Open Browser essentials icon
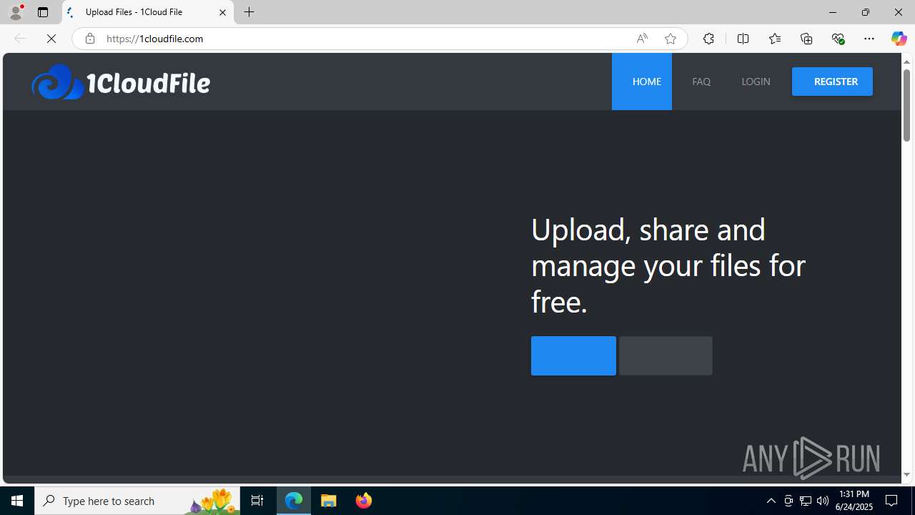The width and height of the screenshot is (915, 515). click(x=838, y=39)
